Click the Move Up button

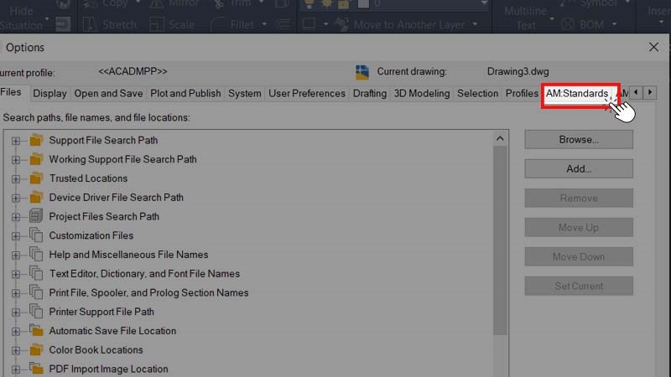[x=579, y=227]
